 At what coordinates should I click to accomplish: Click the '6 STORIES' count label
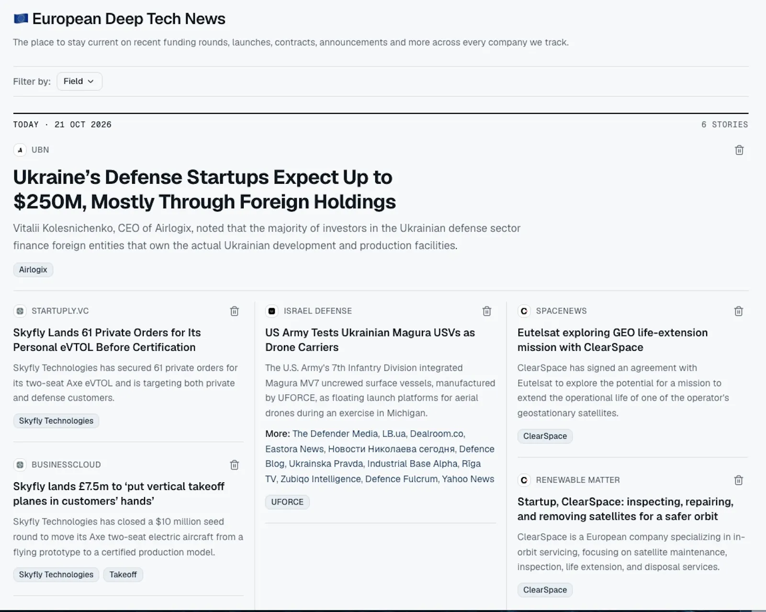tap(724, 124)
